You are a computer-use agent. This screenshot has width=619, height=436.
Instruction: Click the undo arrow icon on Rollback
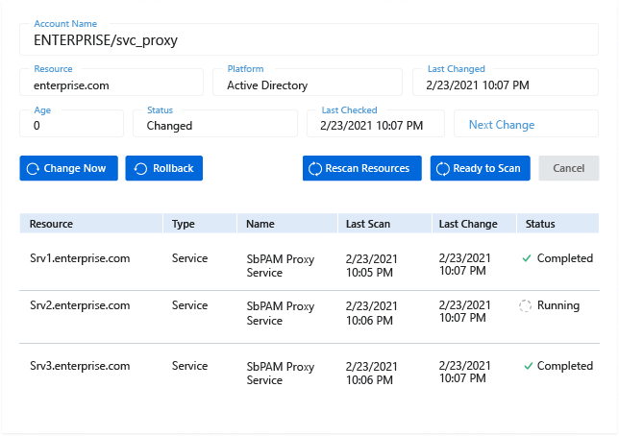pyautogui.click(x=140, y=169)
